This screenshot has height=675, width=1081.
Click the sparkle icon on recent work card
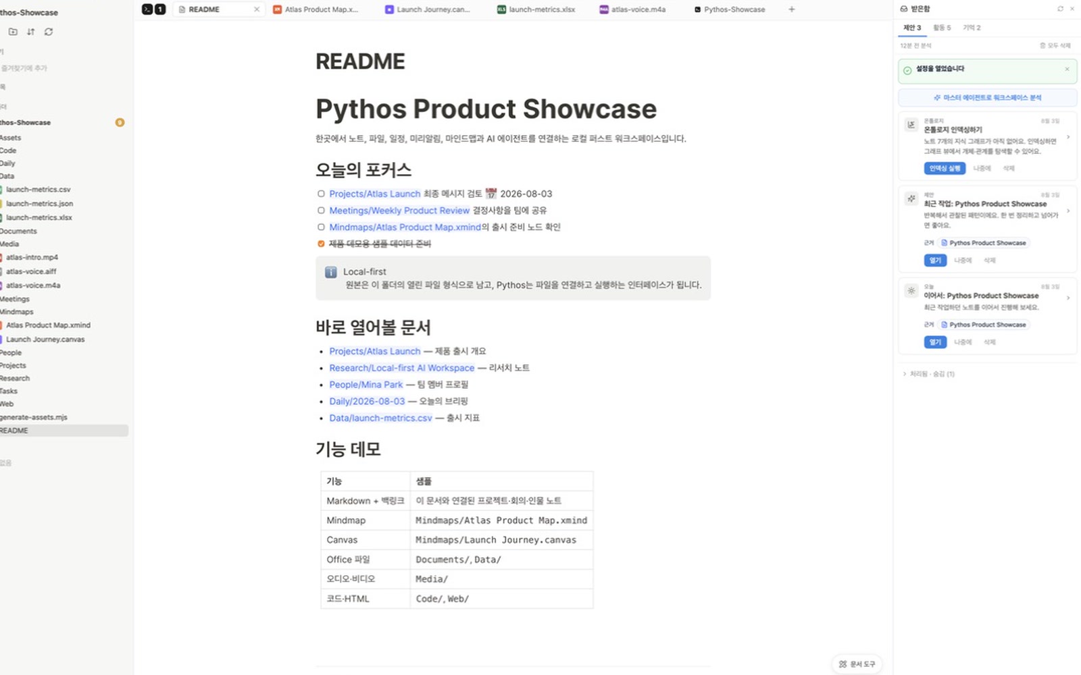[911, 199]
